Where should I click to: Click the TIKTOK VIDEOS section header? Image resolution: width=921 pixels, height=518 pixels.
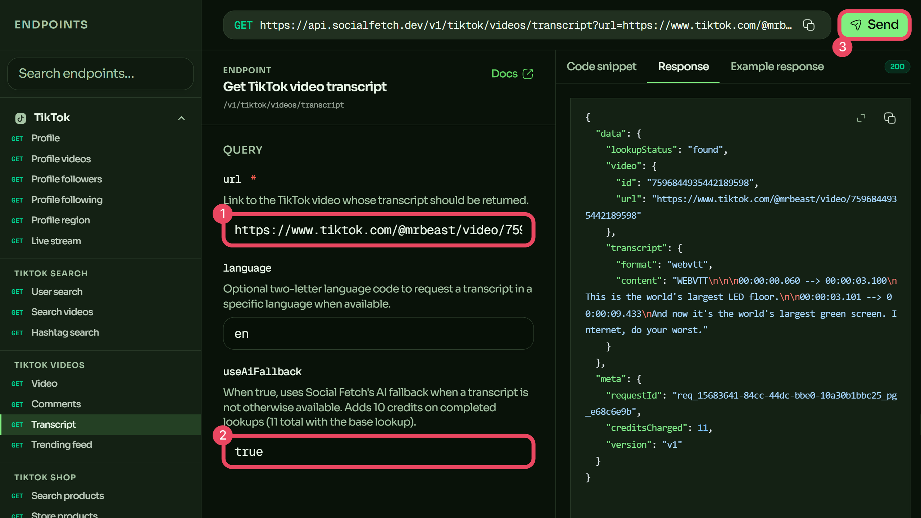click(x=50, y=365)
